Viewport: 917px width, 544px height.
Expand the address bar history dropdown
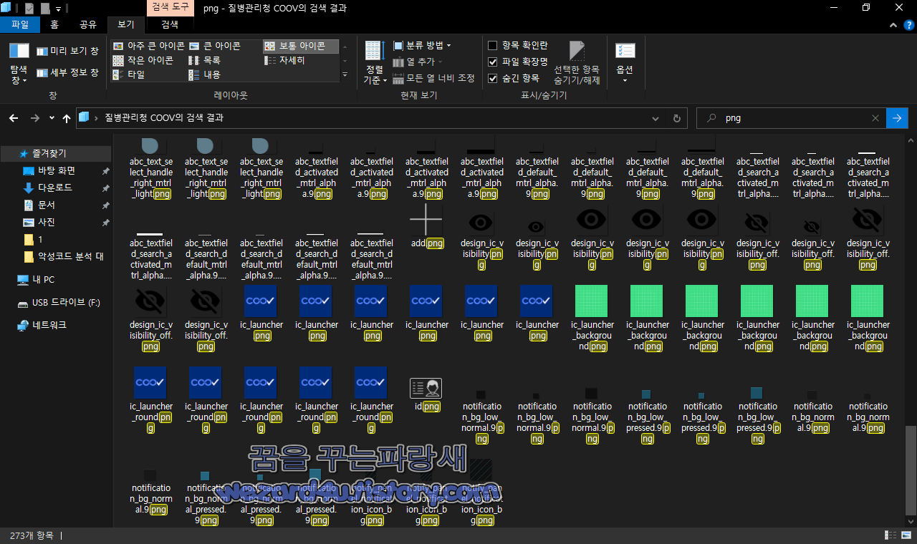tap(656, 118)
